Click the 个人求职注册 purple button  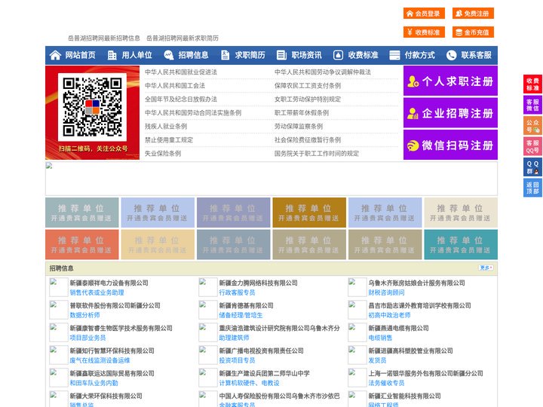pos(450,81)
